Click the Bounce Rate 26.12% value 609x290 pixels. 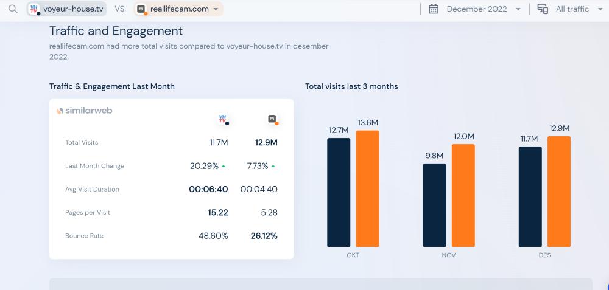pos(264,236)
